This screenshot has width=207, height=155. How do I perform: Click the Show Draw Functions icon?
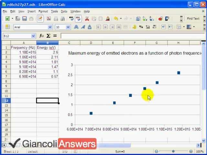167,19
